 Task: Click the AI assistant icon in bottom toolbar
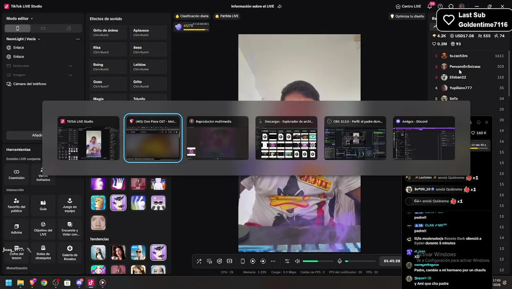click(219, 261)
